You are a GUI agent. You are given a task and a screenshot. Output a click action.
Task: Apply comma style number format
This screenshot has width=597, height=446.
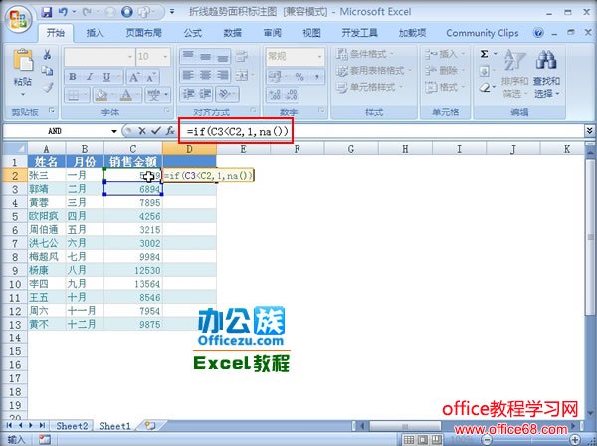pyautogui.click(x=316, y=77)
